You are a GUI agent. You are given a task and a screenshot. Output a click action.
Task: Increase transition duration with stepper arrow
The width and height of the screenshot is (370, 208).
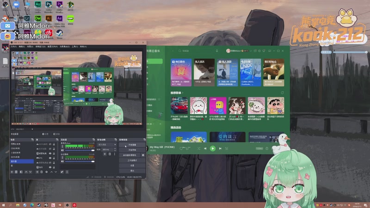point(115,148)
